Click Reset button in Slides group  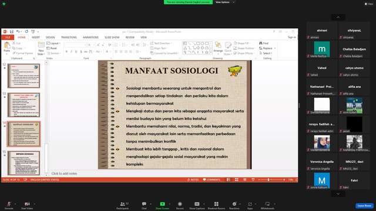tap(52, 48)
